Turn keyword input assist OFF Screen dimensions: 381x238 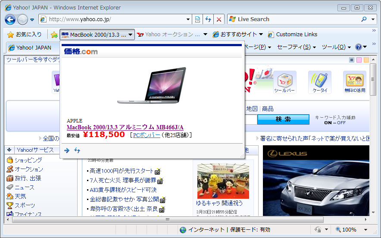tap(341, 123)
